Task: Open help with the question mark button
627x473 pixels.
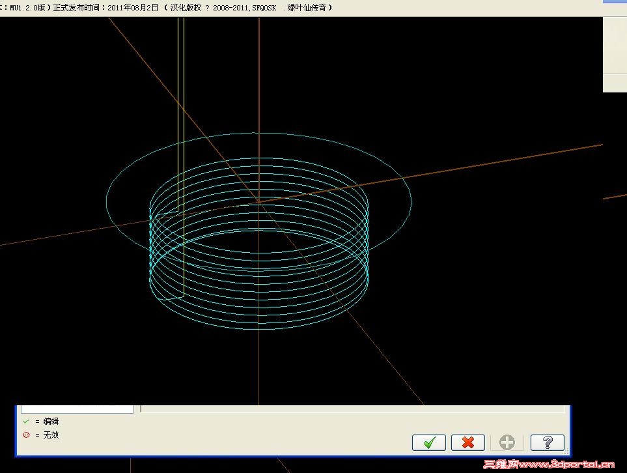Action: pos(547,442)
